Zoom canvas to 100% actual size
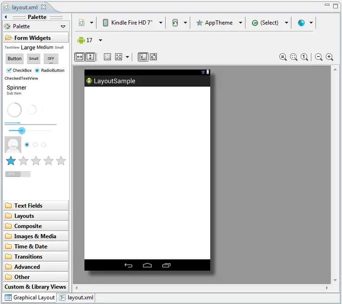 click(304, 57)
